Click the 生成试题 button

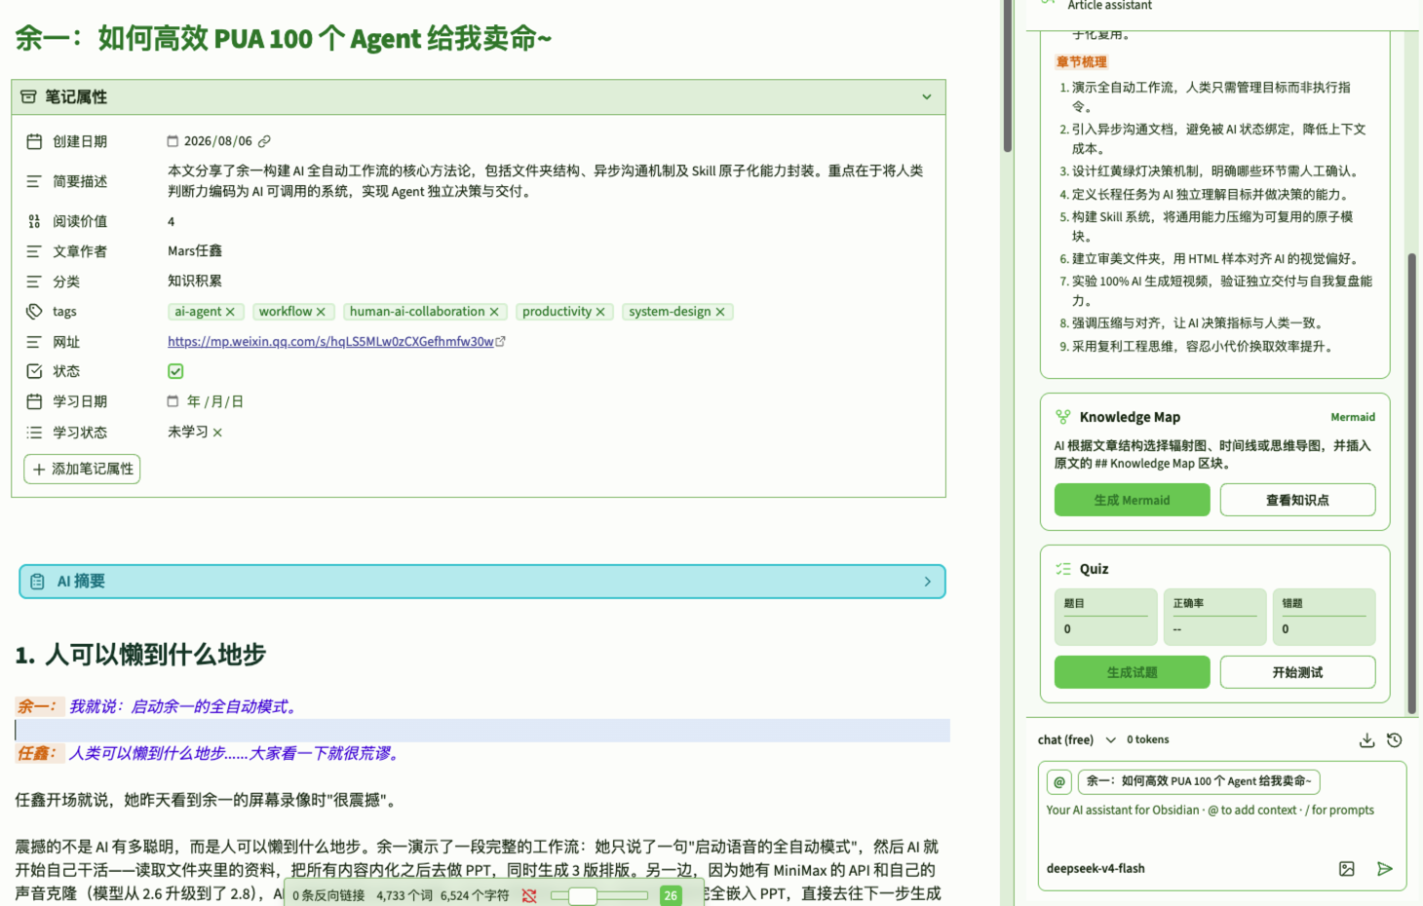(x=1132, y=672)
